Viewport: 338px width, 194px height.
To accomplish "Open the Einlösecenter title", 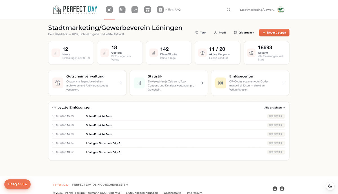I will [x=241, y=76].
